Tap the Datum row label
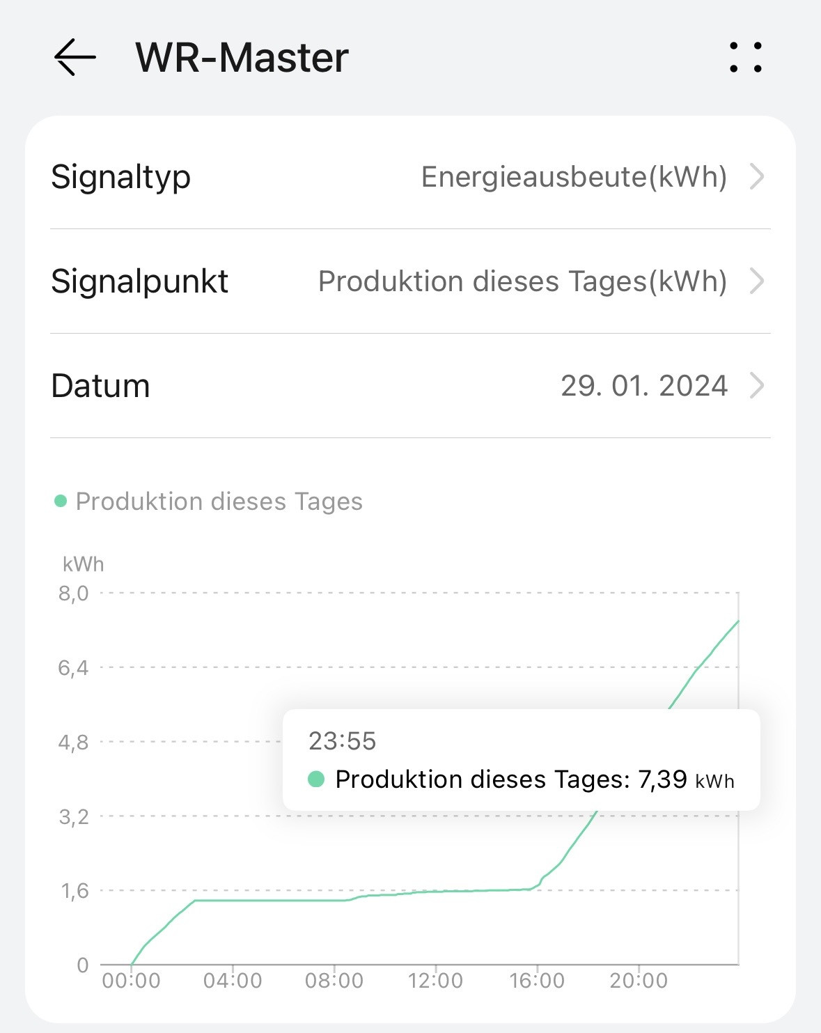 [x=100, y=385]
